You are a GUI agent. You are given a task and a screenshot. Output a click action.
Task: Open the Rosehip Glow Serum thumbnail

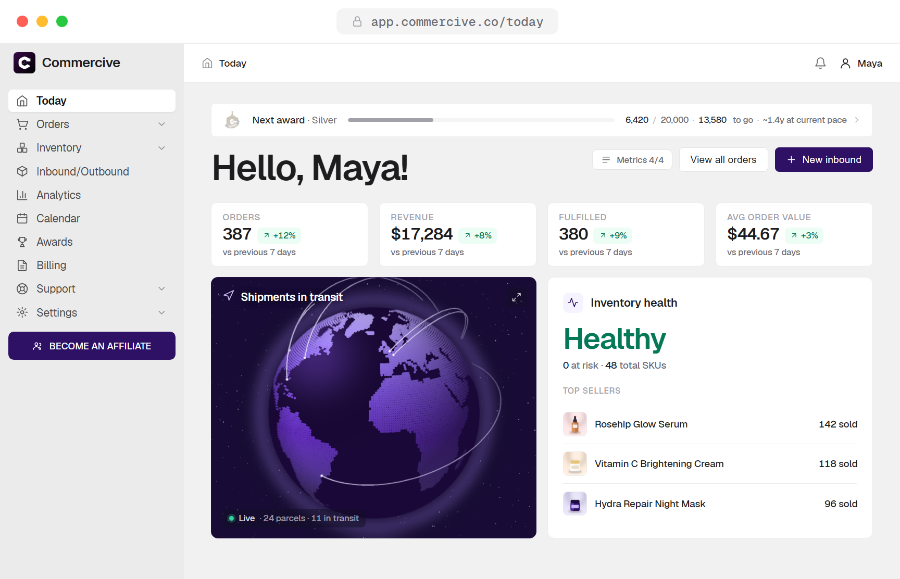575,424
